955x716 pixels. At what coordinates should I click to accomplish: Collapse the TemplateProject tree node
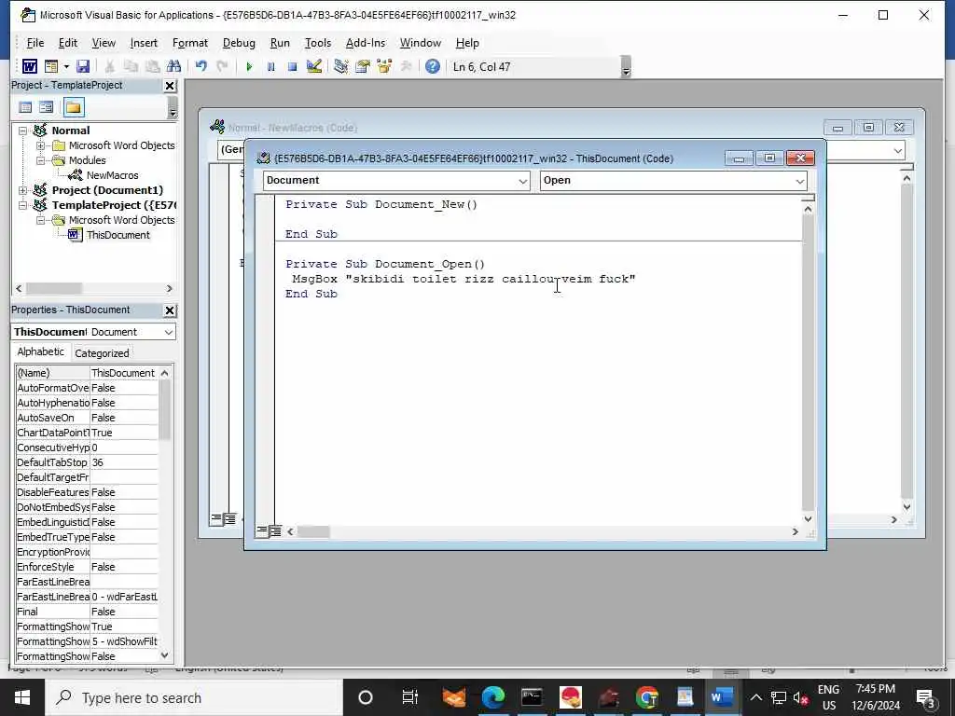[22, 205]
